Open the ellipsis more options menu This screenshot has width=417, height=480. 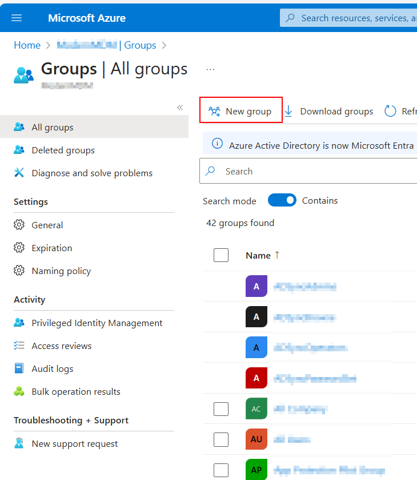click(x=211, y=69)
